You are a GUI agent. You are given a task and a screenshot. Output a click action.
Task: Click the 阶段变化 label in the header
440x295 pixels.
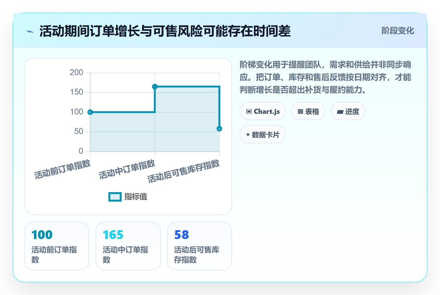tap(398, 31)
